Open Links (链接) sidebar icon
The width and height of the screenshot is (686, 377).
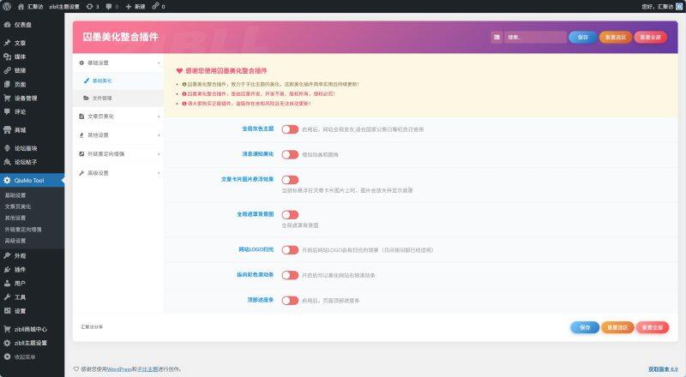point(7,70)
